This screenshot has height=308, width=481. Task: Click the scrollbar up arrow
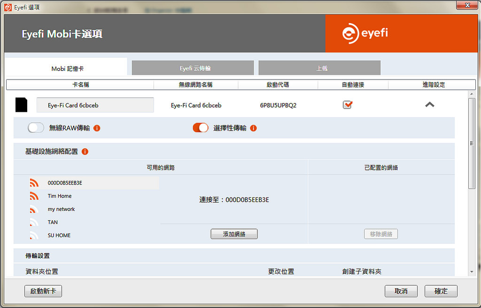(472, 94)
